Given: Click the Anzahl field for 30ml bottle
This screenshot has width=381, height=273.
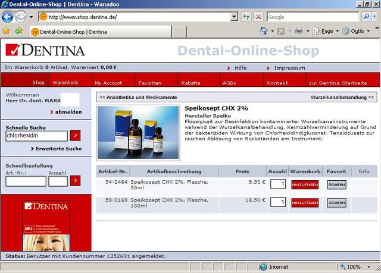Looking at the screenshot, I should (277, 185).
